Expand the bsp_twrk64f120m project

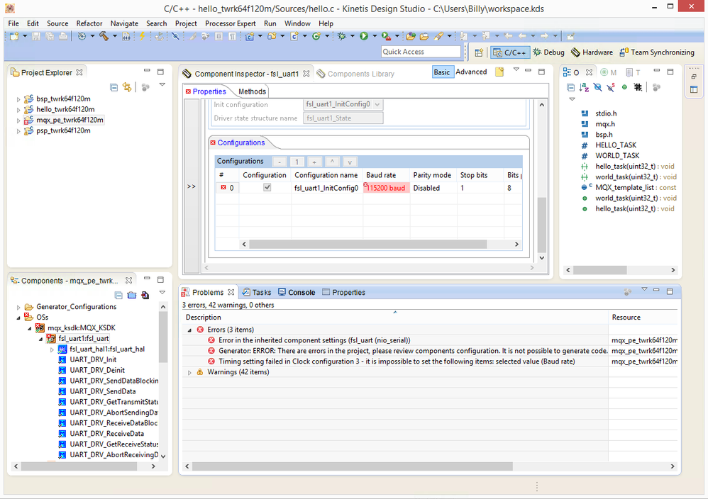pyautogui.click(x=18, y=99)
